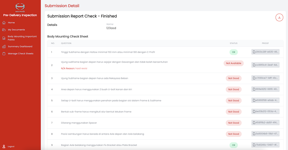Image resolution: width=288 pixels, height=150 pixels.
Task: Click the Logout link
Action: [x=11, y=146]
